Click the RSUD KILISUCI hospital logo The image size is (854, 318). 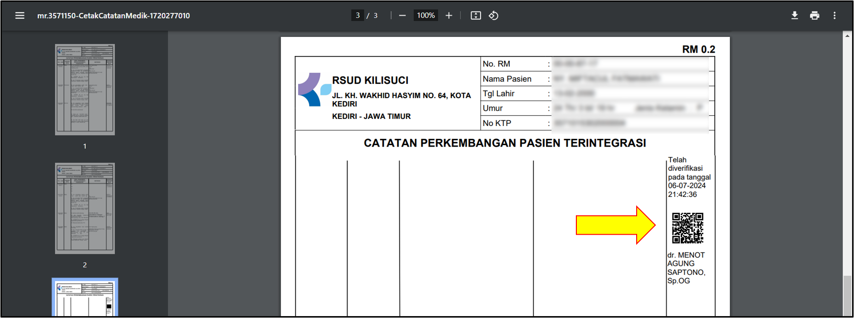point(314,90)
